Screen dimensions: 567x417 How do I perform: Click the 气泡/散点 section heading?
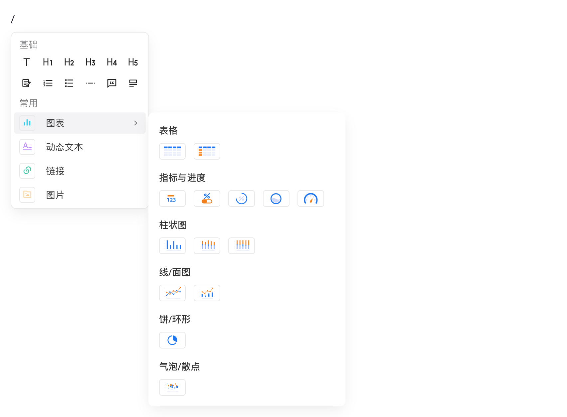click(x=179, y=366)
